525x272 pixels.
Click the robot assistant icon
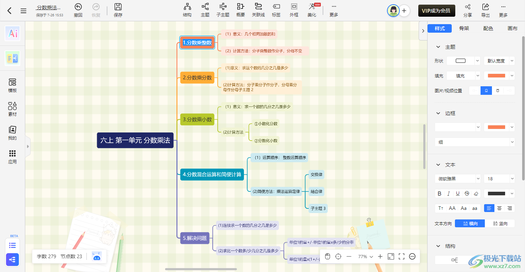tap(96, 256)
